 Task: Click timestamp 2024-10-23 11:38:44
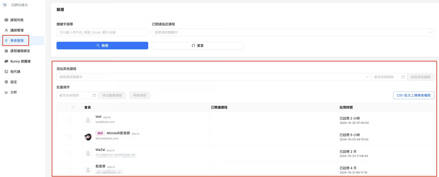coord(354,156)
